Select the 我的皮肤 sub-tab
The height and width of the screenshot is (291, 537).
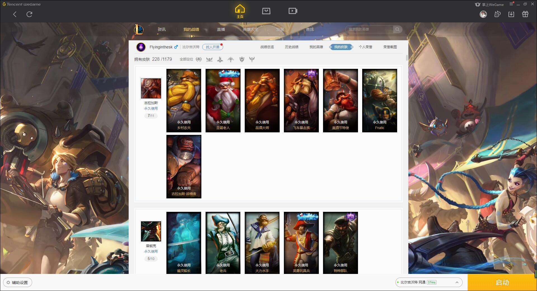[x=341, y=47]
